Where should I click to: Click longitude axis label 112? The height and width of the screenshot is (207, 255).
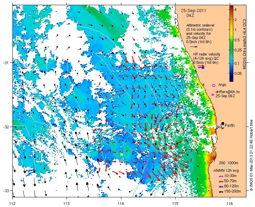[x=12, y=204]
